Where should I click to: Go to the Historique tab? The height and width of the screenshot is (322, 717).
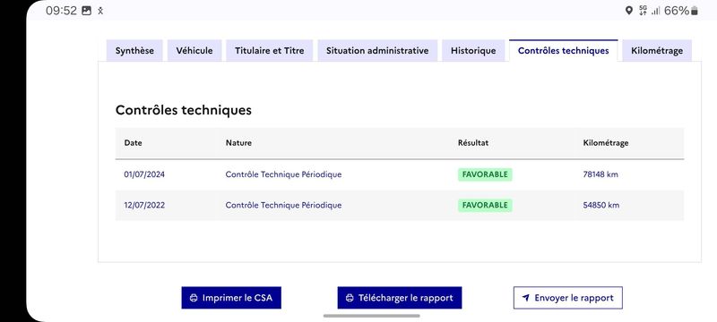(473, 51)
